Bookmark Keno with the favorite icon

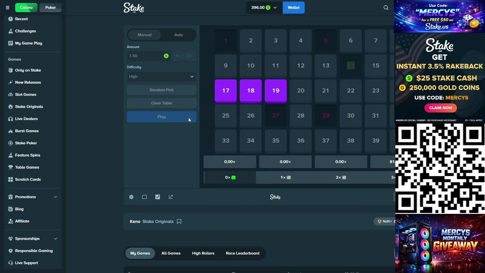(179, 221)
